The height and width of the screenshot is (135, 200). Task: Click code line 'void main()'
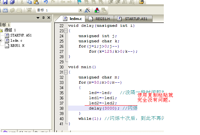82,67
